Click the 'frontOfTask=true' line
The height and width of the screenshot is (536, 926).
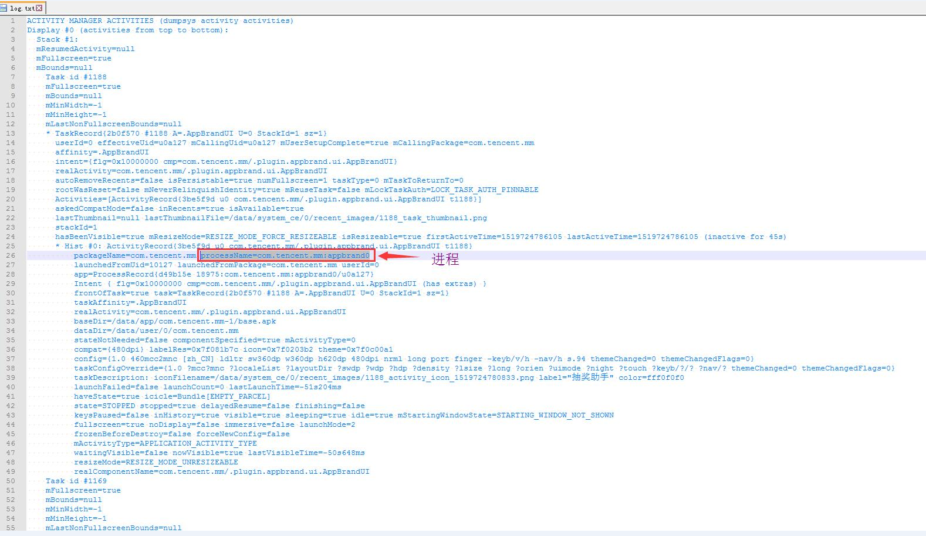[261, 293]
